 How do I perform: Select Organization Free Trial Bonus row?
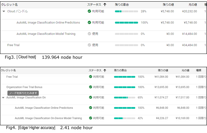pyautogui.click(x=24, y=87)
